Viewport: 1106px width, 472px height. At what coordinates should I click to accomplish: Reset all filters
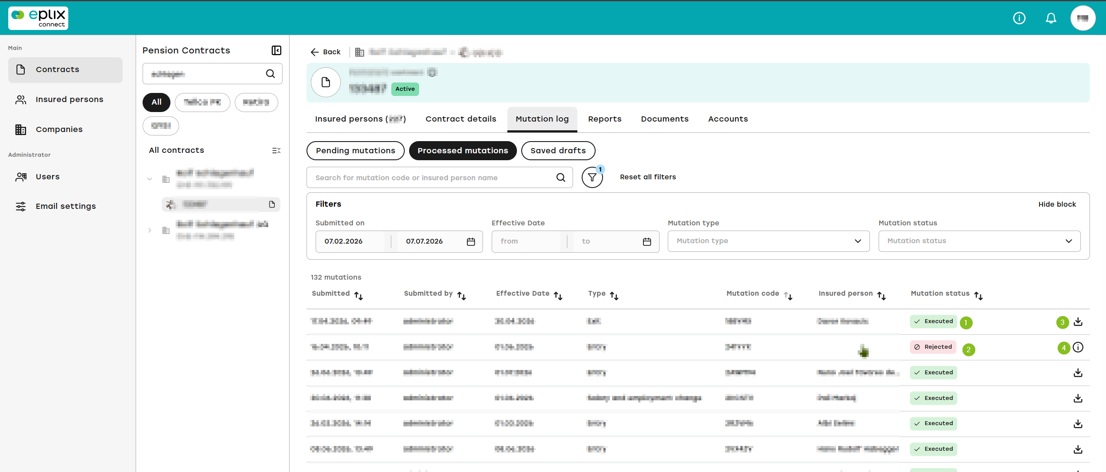pos(648,177)
